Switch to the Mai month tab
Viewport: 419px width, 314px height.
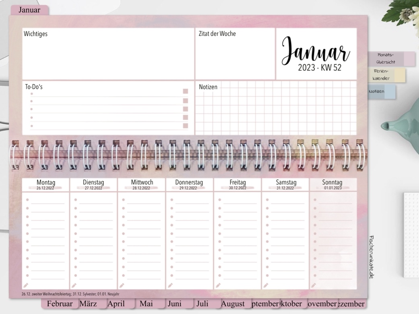146,304
